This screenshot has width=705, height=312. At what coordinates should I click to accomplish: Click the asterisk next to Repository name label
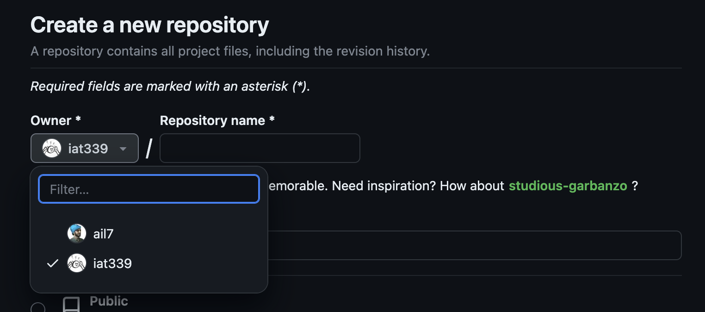tap(272, 120)
